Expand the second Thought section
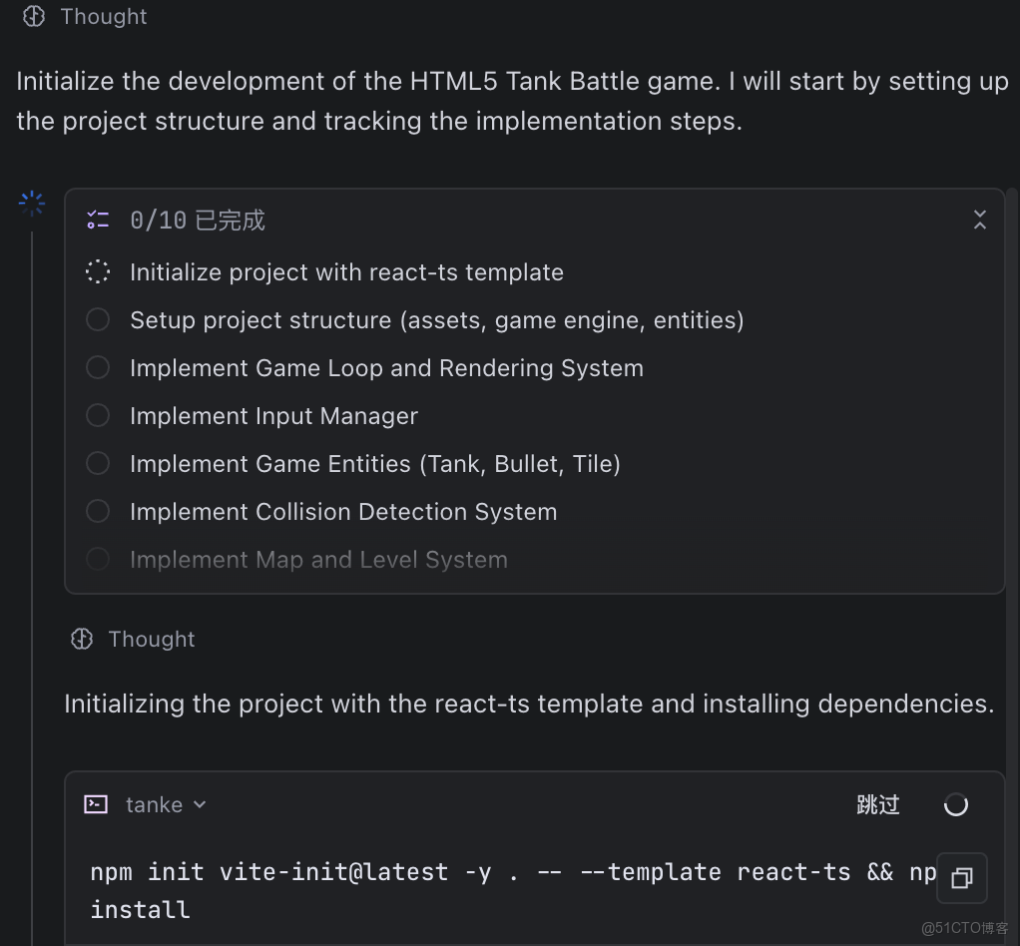 [x=151, y=639]
